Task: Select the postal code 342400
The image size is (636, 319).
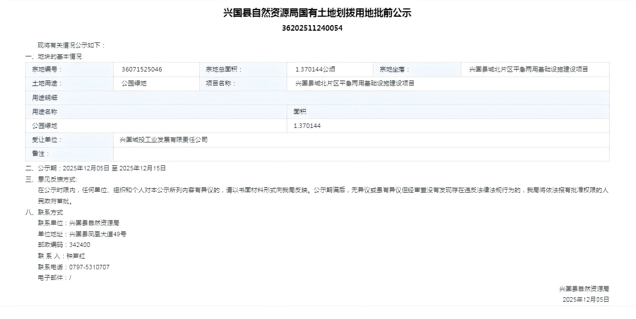Action: pos(79,245)
